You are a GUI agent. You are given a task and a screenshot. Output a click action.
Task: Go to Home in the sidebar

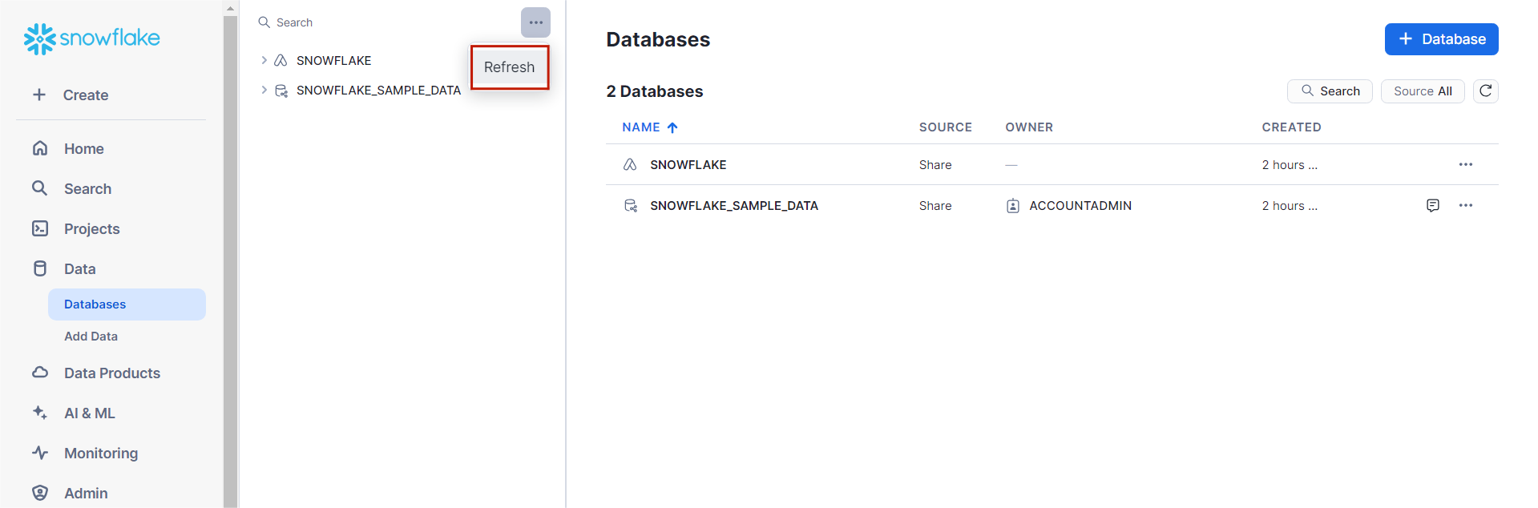pos(83,148)
